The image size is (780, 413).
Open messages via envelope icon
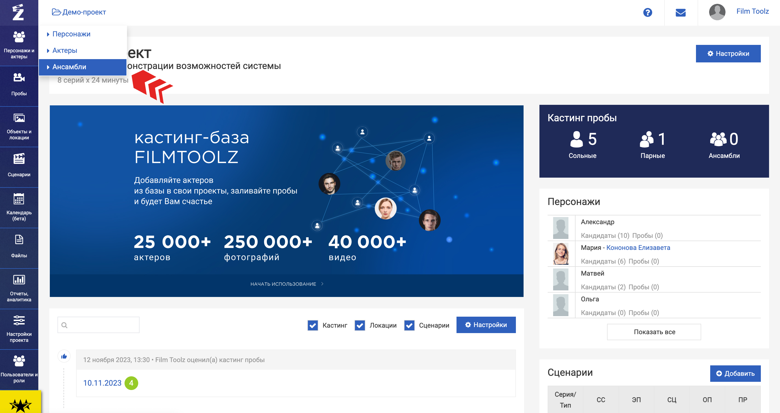680,12
